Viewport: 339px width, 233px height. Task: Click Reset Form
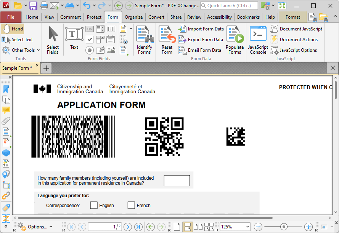(167, 40)
